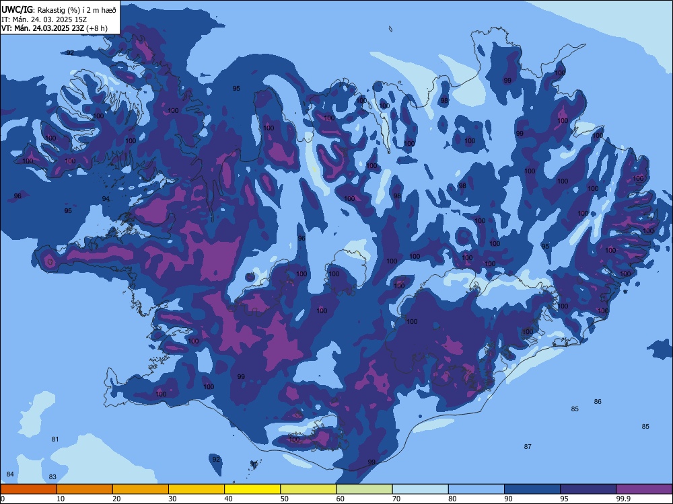Screen dimensions: 673x504
Task: Select the purple above-99.9 legend swatch
Action: pyautogui.click(x=644, y=489)
